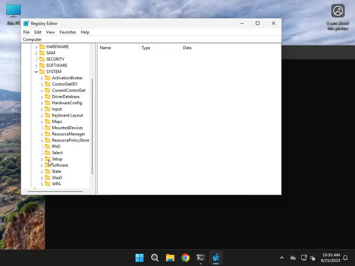Viewport: 355px width, 266px height.
Task: Expand the State key
Action: click(x=42, y=172)
